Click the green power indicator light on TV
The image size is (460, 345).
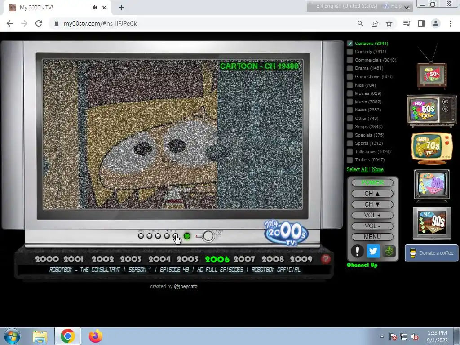click(x=187, y=236)
